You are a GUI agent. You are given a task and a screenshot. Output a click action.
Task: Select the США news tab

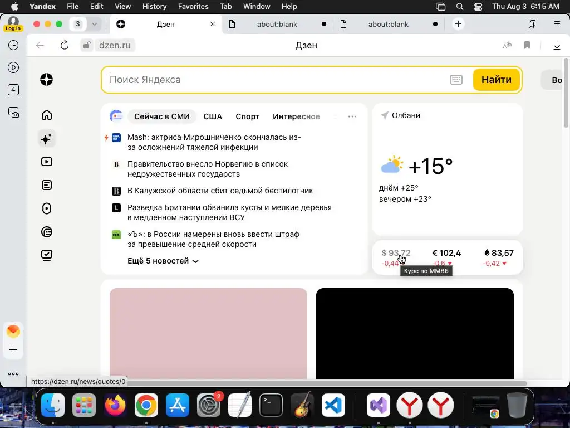(x=213, y=116)
